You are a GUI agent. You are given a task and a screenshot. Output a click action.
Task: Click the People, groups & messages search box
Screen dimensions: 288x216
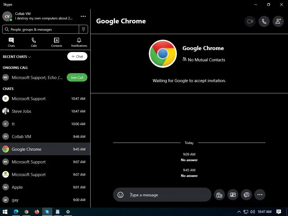click(40, 29)
